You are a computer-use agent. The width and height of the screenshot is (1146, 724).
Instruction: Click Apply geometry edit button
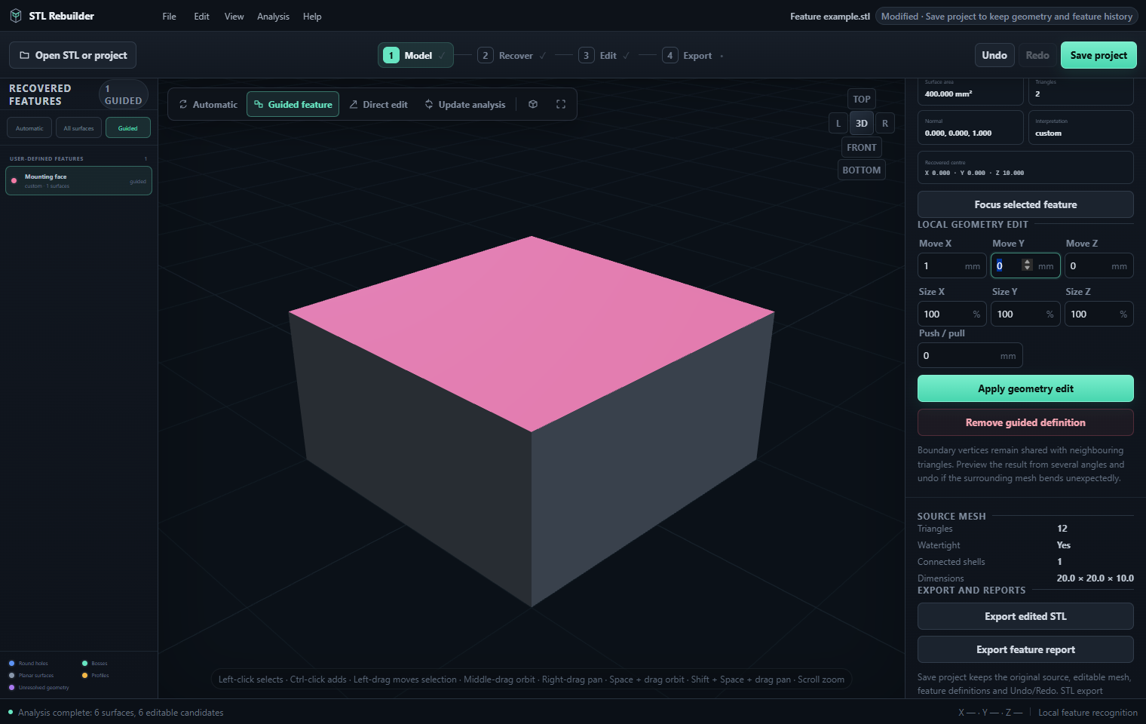tap(1025, 388)
